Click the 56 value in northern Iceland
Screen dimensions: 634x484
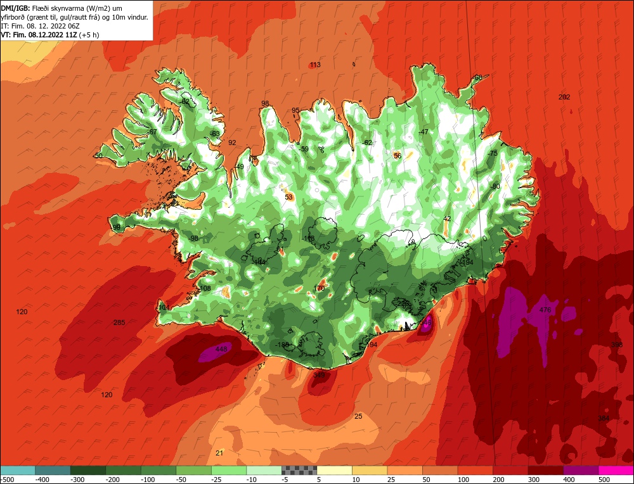pyautogui.click(x=398, y=156)
